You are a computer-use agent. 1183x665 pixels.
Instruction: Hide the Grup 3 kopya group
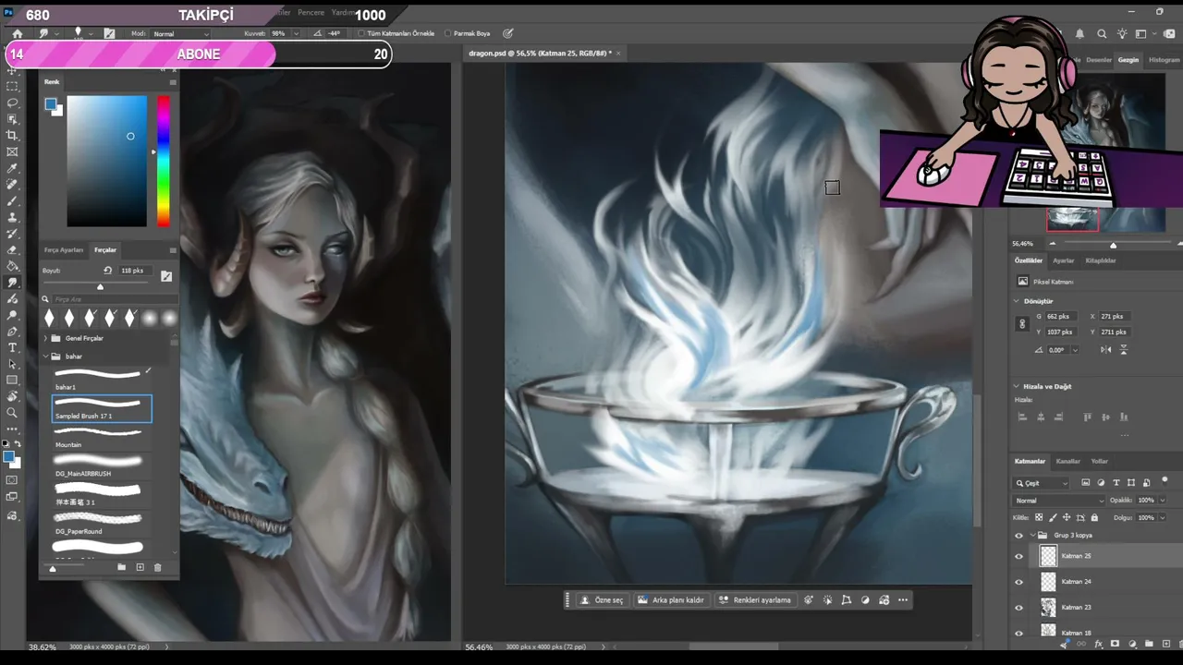(1019, 536)
